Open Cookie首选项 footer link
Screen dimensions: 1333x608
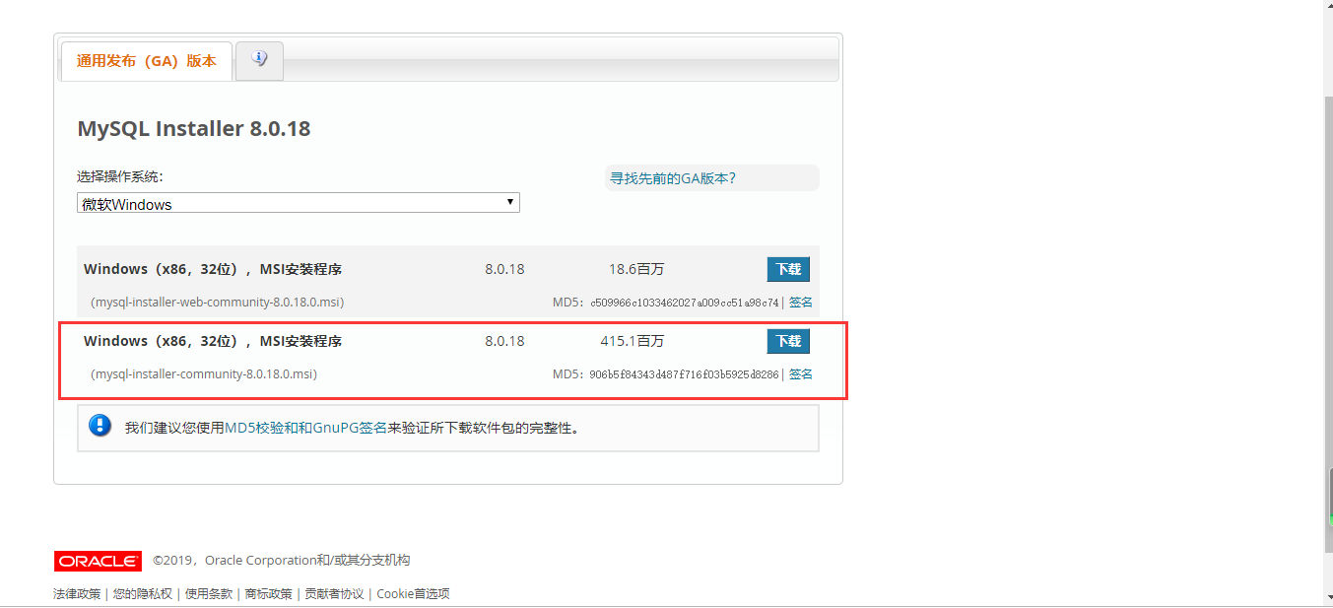click(413, 594)
